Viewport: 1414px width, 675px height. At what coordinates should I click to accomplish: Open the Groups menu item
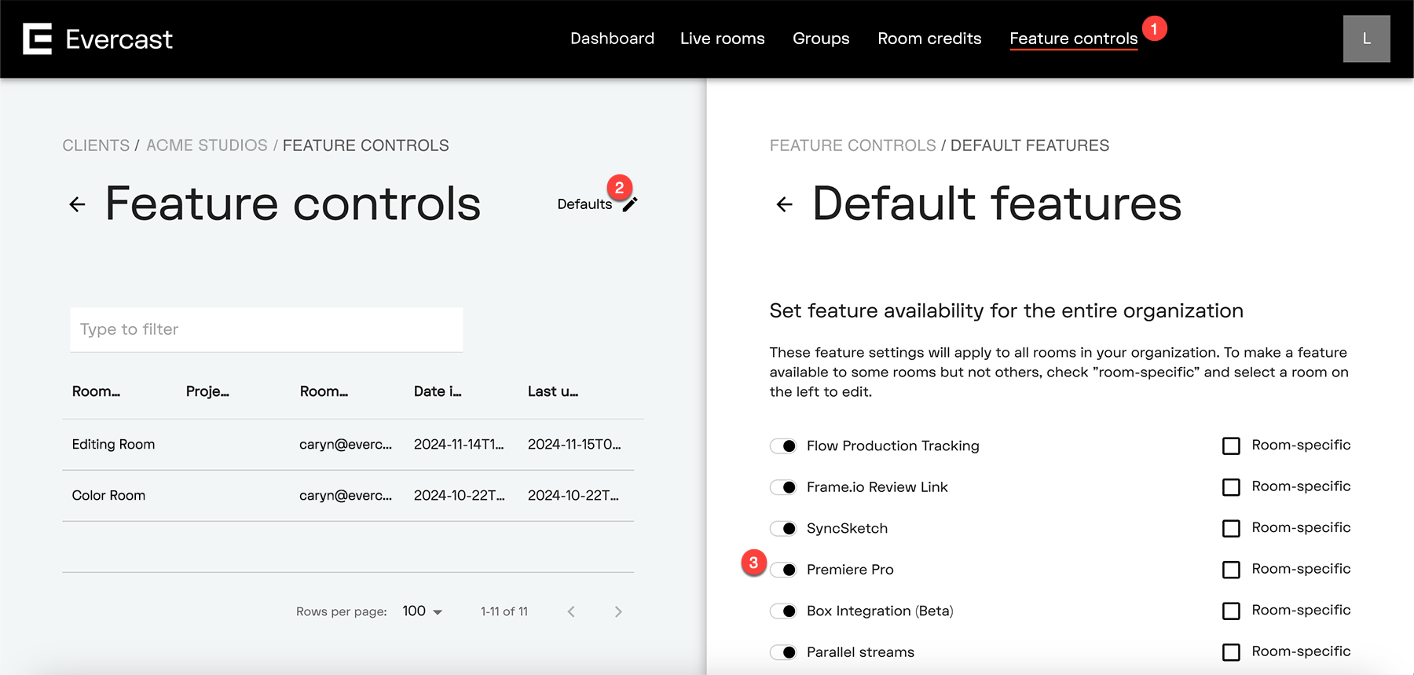click(x=821, y=39)
